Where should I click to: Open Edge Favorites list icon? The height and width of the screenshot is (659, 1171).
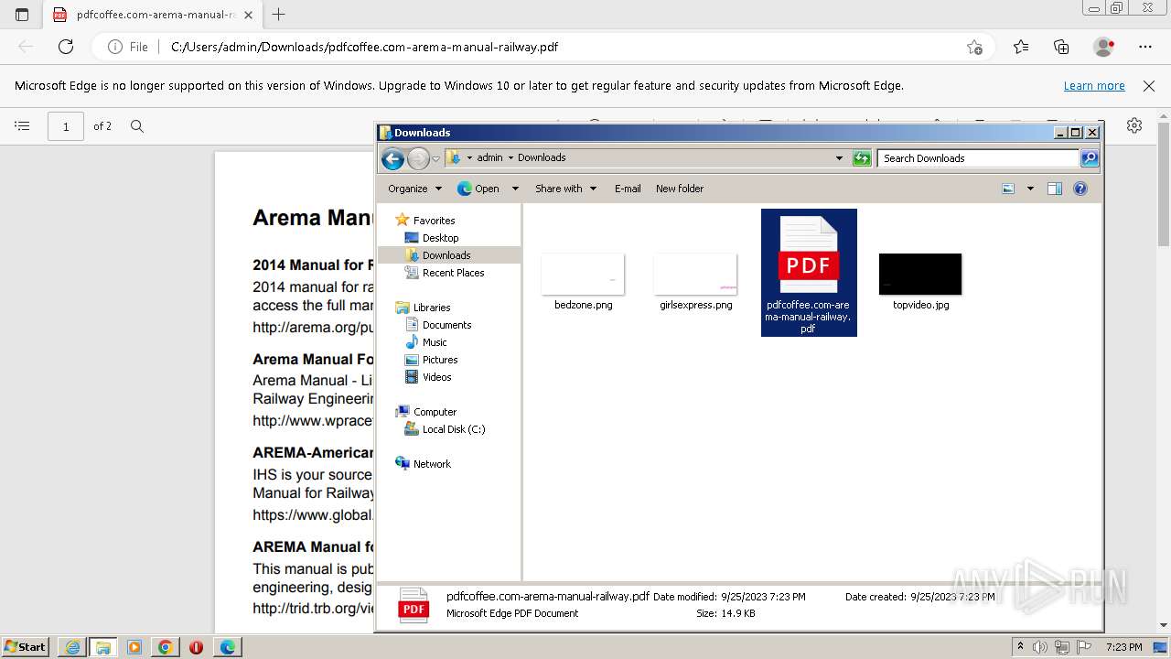click(1021, 47)
